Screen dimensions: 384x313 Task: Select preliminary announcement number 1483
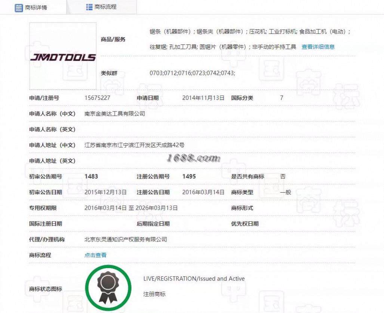coord(91,177)
